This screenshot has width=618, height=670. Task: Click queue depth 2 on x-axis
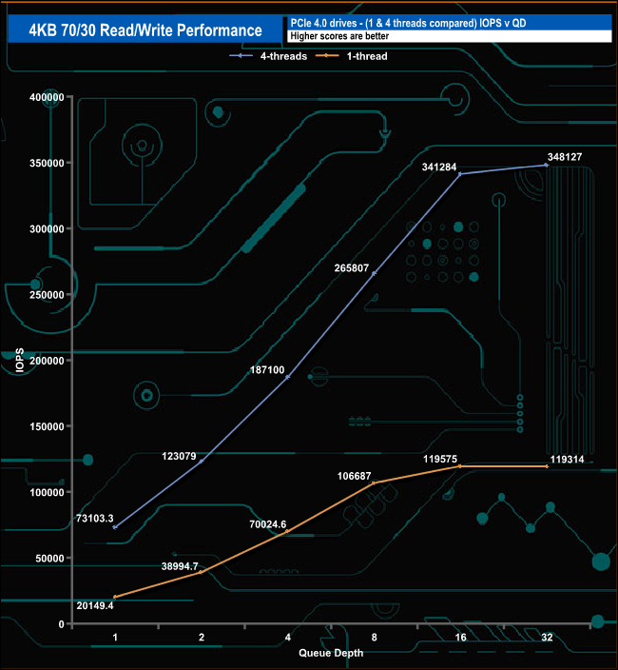click(x=202, y=637)
